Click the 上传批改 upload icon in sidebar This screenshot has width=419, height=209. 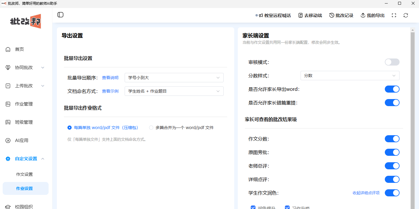8,86
